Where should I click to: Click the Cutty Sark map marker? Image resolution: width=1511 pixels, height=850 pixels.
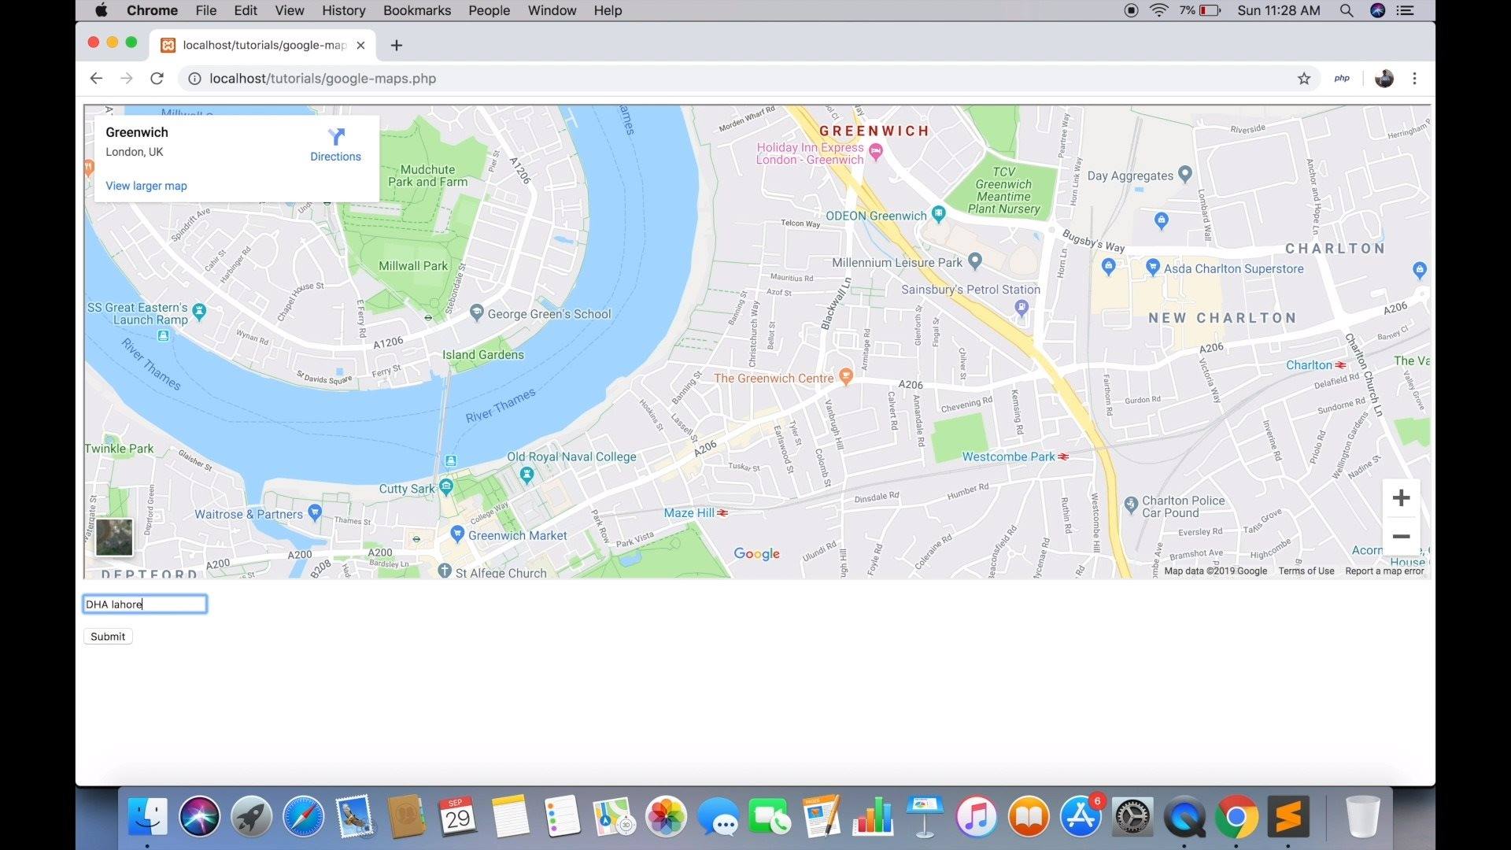446,487
